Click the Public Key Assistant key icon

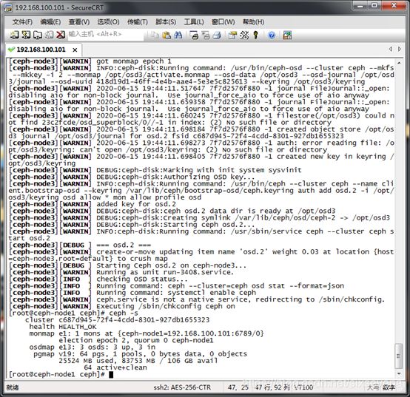(256, 35)
